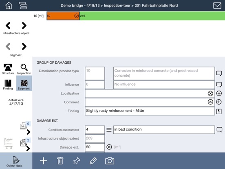The width and height of the screenshot is (225, 169).
Task: Expand the sketches arrow below 2 badge
Action: 28,149
